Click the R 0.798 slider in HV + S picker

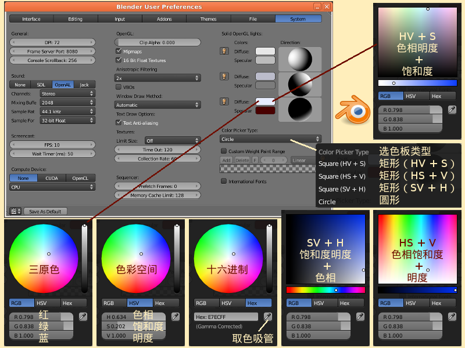410,110
